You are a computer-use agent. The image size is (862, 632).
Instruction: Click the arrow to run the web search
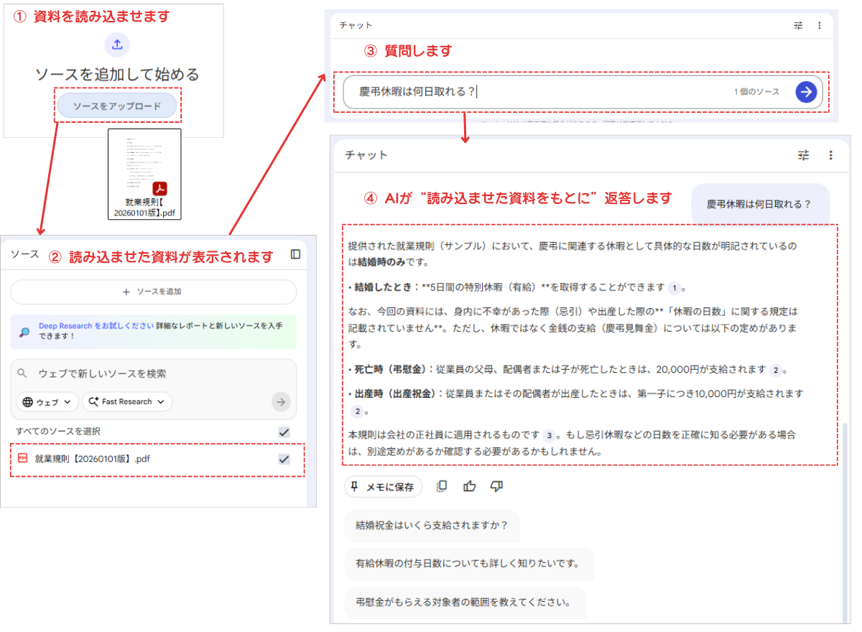[x=279, y=402]
